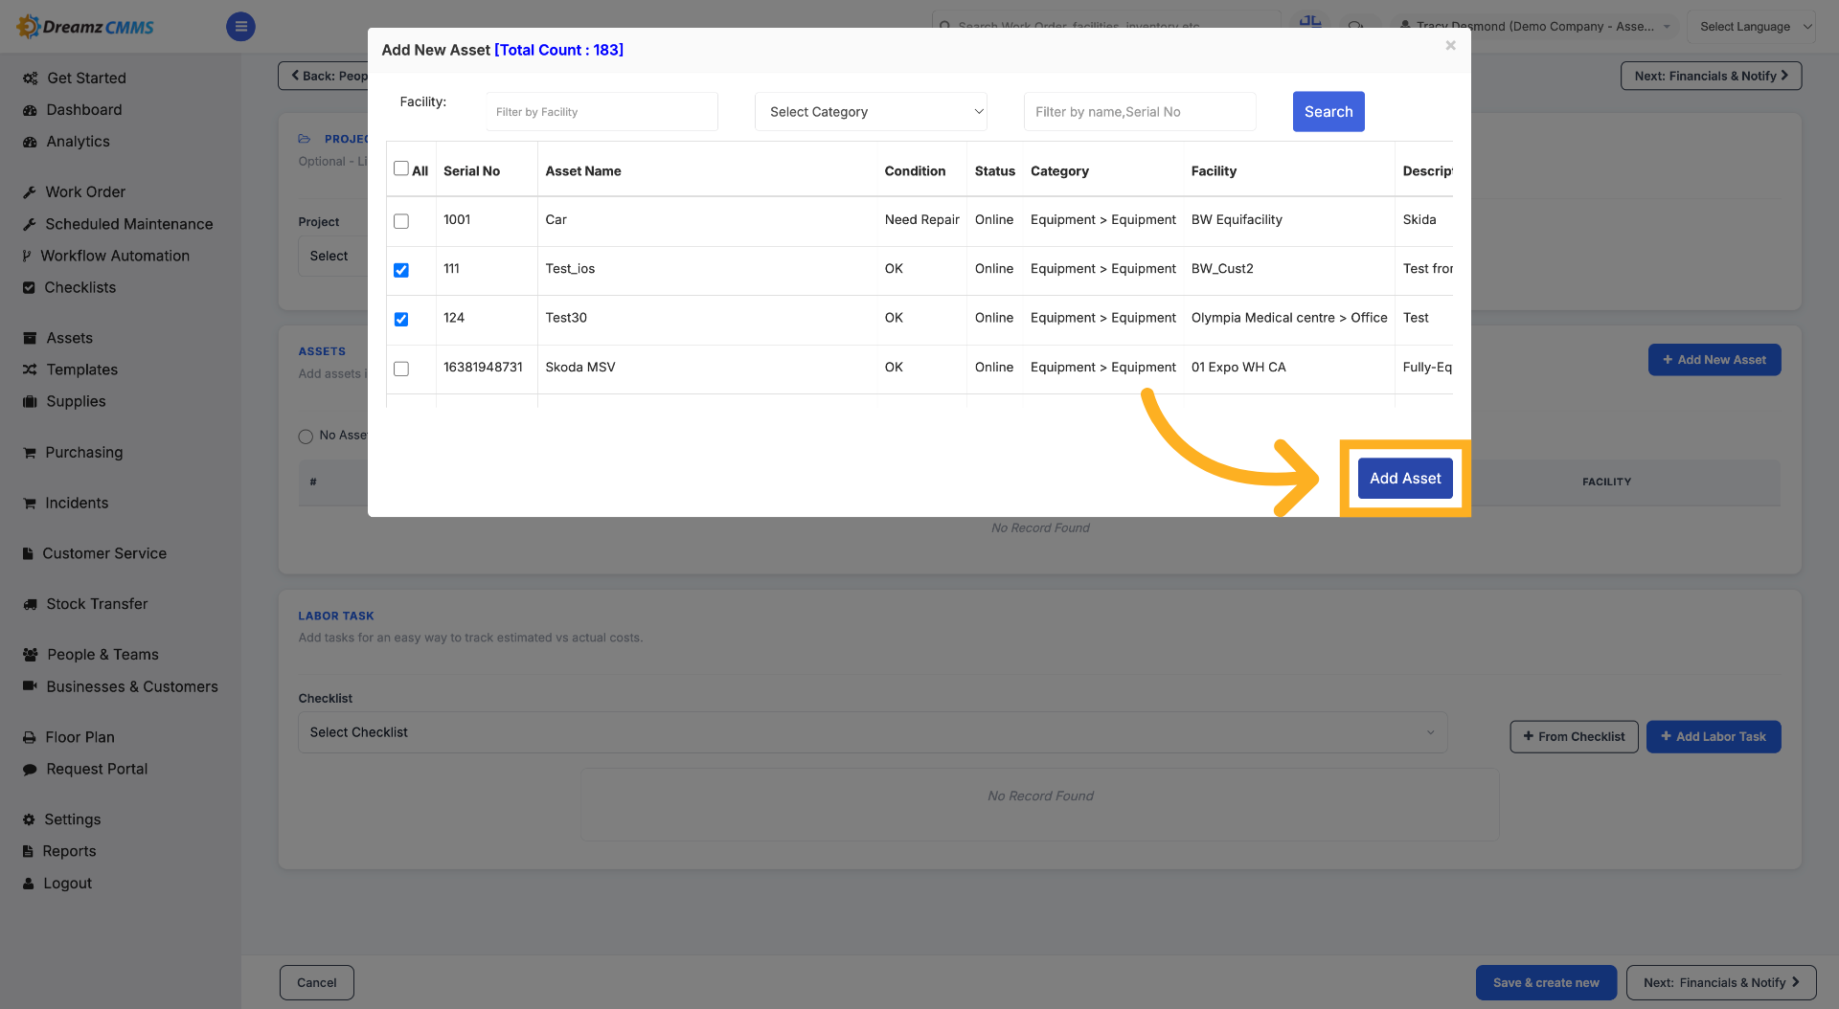
Task: Click the Need Repair condition cell
Action: [921, 220]
